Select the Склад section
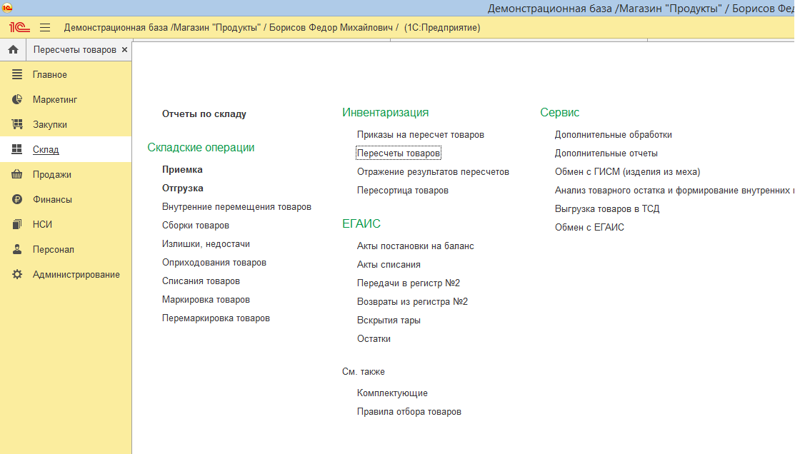The width and height of the screenshot is (795, 454). tap(46, 149)
